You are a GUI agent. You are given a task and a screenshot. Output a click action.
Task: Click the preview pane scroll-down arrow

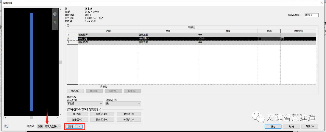pos(60,114)
